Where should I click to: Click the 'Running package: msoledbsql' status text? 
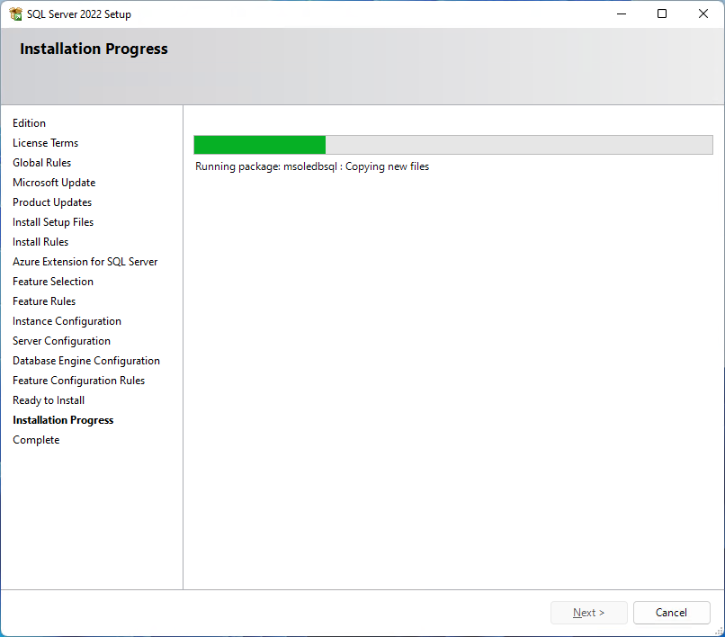pyautogui.click(x=312, y=166)
